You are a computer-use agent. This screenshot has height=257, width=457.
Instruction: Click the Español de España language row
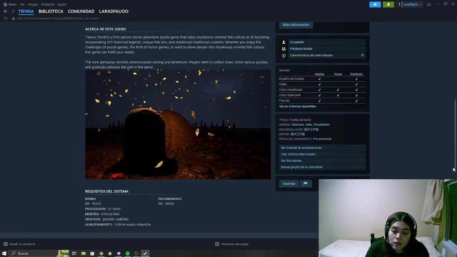322,79
